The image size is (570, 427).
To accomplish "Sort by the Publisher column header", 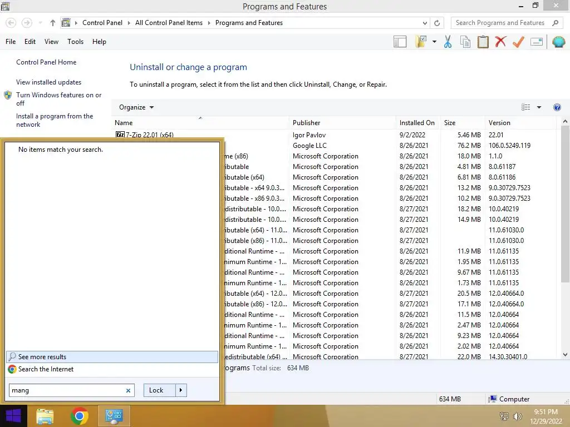I will (x=342, y=123).
